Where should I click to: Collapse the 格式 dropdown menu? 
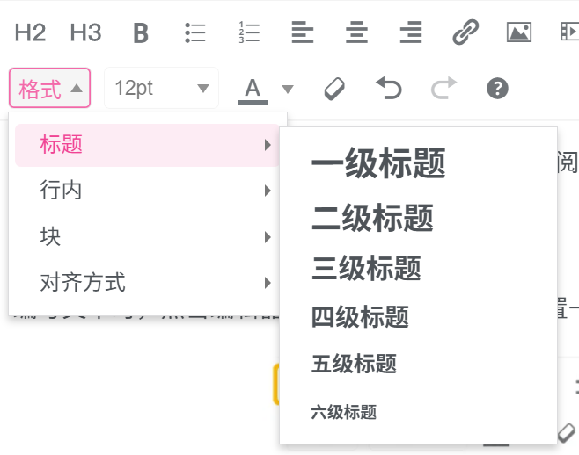(50, 88)
